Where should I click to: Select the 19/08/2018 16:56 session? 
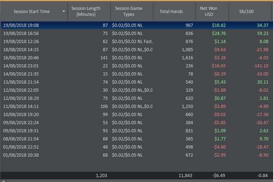click(136, 34)
